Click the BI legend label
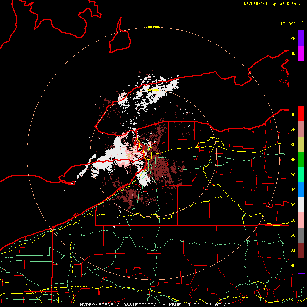Image resolution: width=307 pixels, height=307 pixels. [x=293, y=250]
